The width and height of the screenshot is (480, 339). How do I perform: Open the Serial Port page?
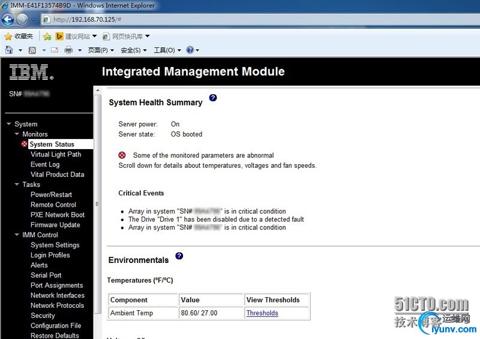click(46, 276)
